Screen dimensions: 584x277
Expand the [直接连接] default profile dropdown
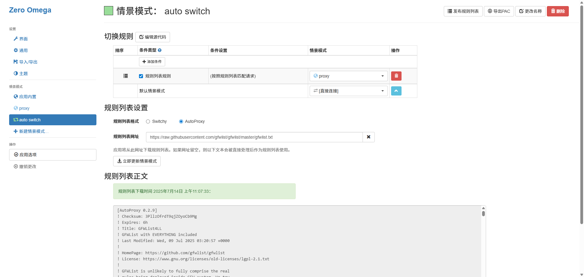tap(349, 91)
